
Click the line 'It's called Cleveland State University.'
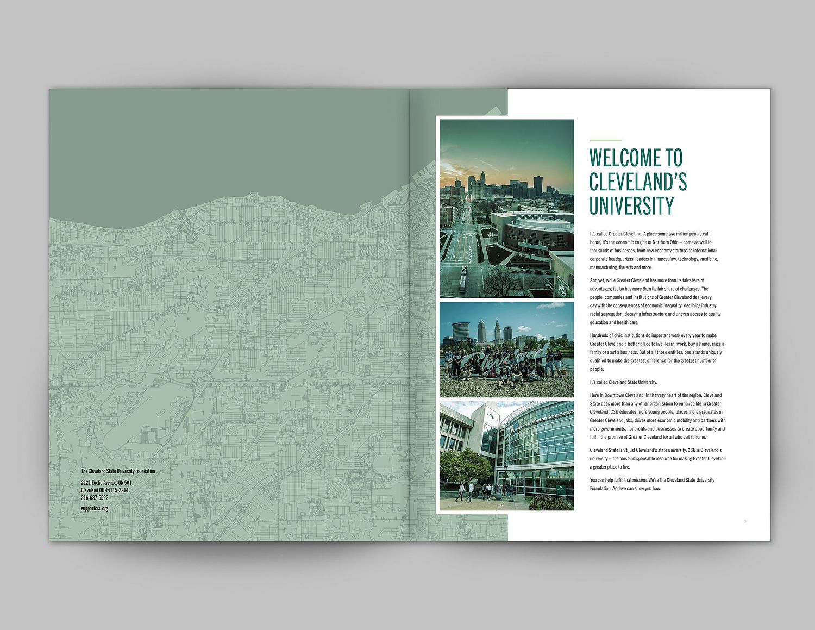[x=623, y=382]
